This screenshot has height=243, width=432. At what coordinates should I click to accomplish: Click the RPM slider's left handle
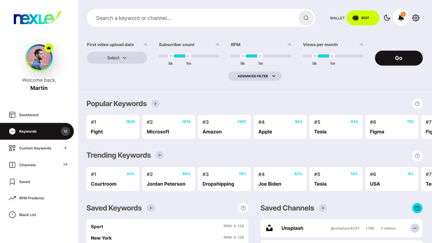click(243, 56)
